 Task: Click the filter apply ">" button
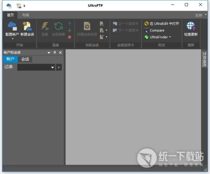[59, 67]
